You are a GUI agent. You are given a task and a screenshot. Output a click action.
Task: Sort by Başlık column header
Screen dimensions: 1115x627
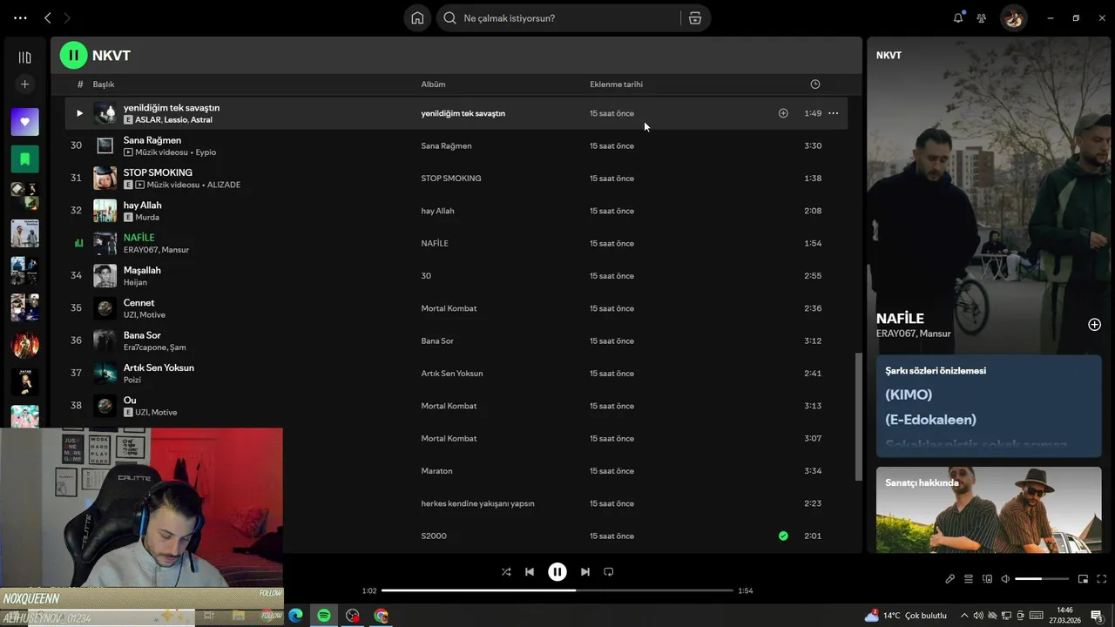(104, 84)
